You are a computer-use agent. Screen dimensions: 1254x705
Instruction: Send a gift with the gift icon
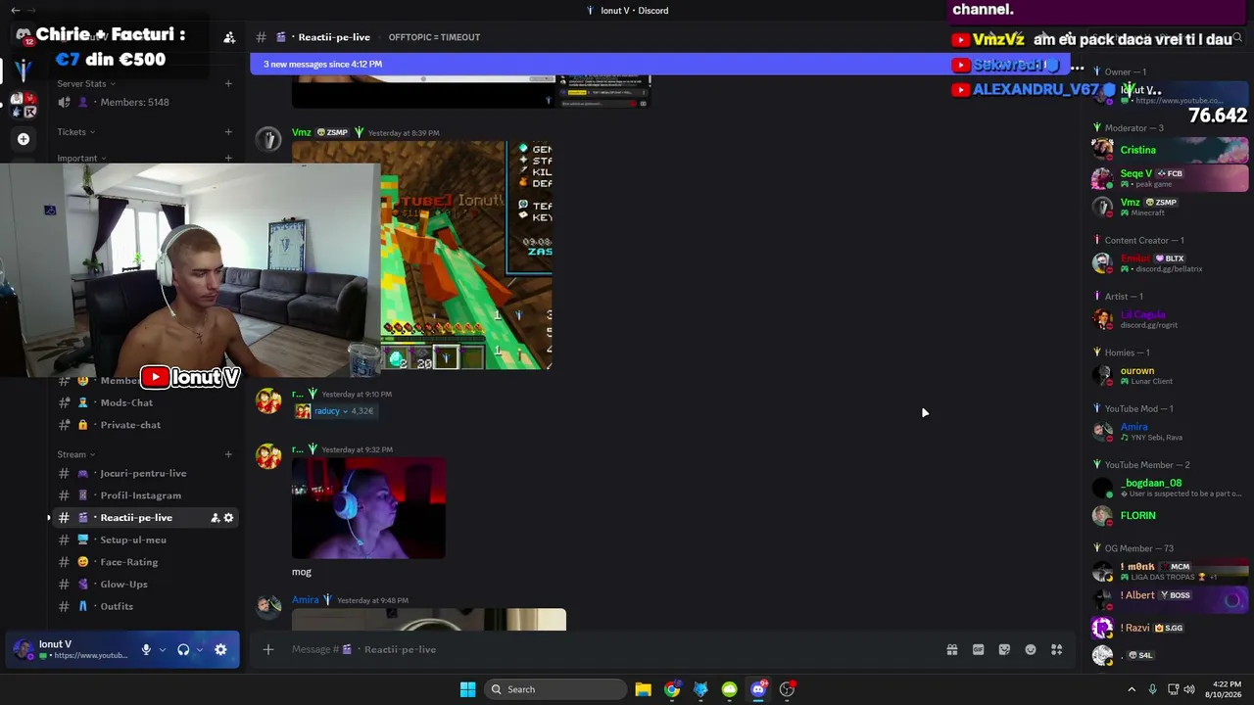[x=951, y=649]
